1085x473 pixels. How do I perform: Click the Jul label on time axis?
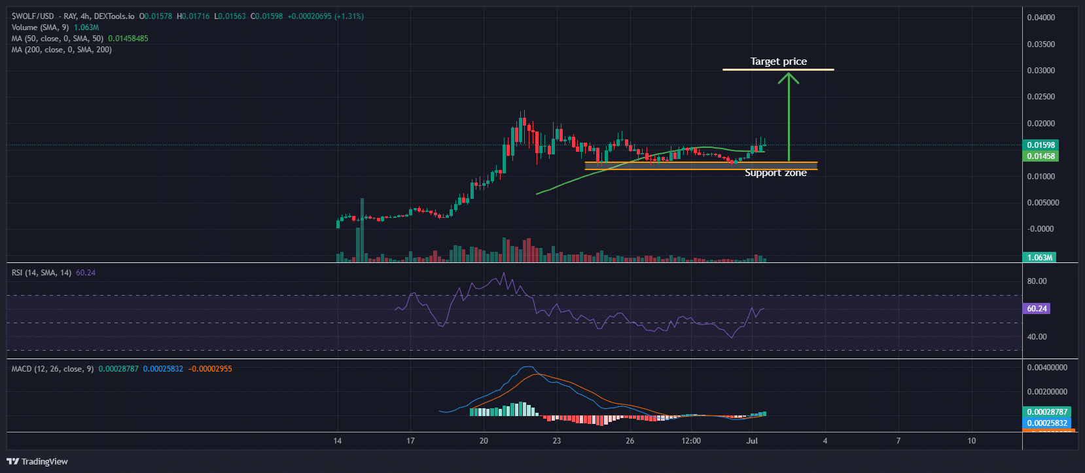tap(752, 441)
